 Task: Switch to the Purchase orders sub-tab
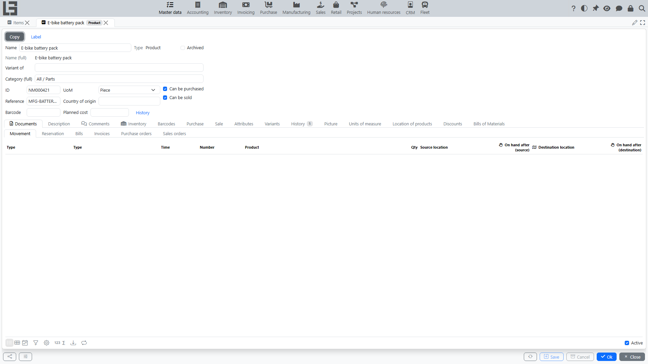136,134
